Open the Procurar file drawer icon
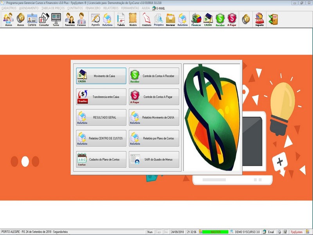 pyautogui.click(x=171, y=19)
